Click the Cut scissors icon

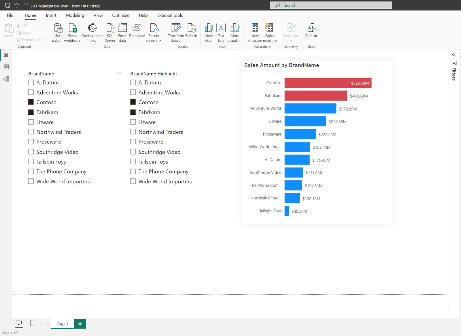(x=18, y=25)
